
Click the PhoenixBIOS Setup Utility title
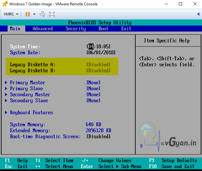pyautogui.click(x=100, y=23)
